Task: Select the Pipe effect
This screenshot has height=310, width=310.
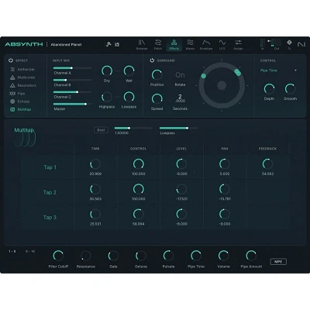Action: (17, 94)
